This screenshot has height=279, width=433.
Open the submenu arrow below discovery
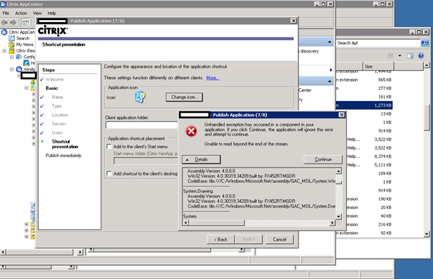[x=330, y=70]
